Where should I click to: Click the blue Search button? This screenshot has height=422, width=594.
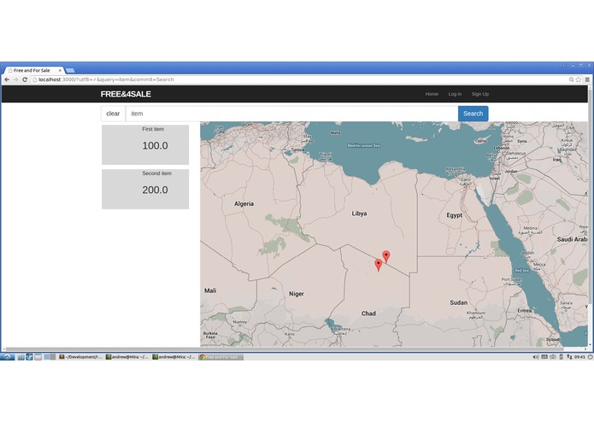point(473,114)
